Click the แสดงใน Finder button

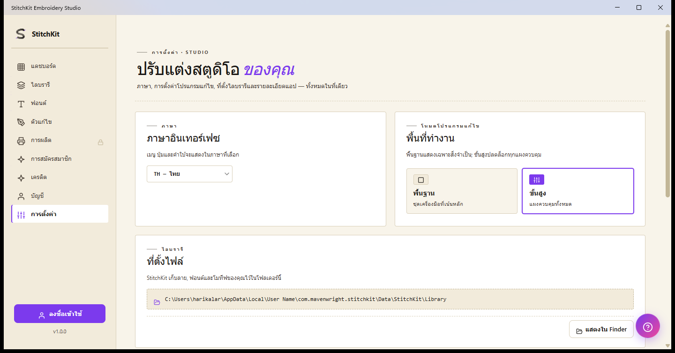pos(601,329)
